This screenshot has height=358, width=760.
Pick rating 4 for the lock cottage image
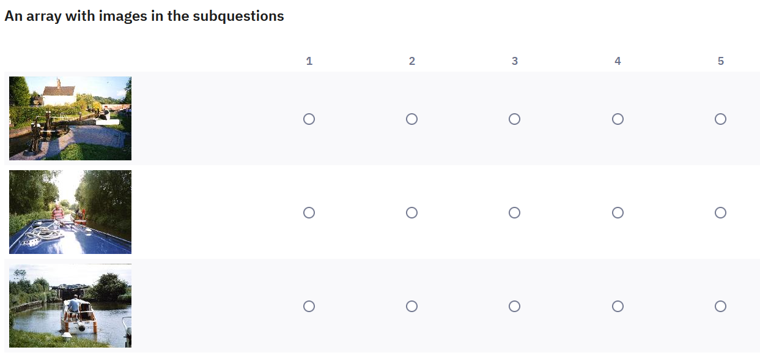(x=618, y=119)
